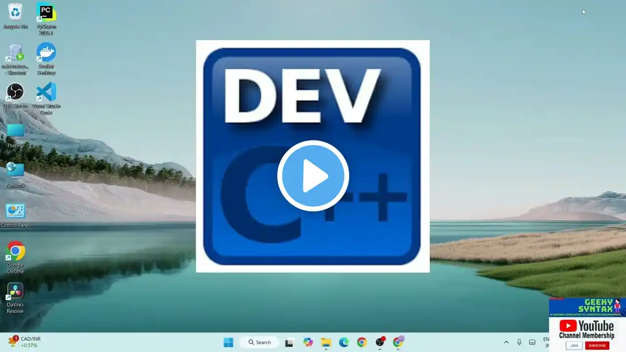Open File Explorer from the taskbar

[x=326, y=342]
